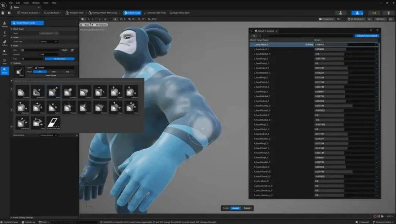Click the Cancel button beside Accept

point(247,208)
